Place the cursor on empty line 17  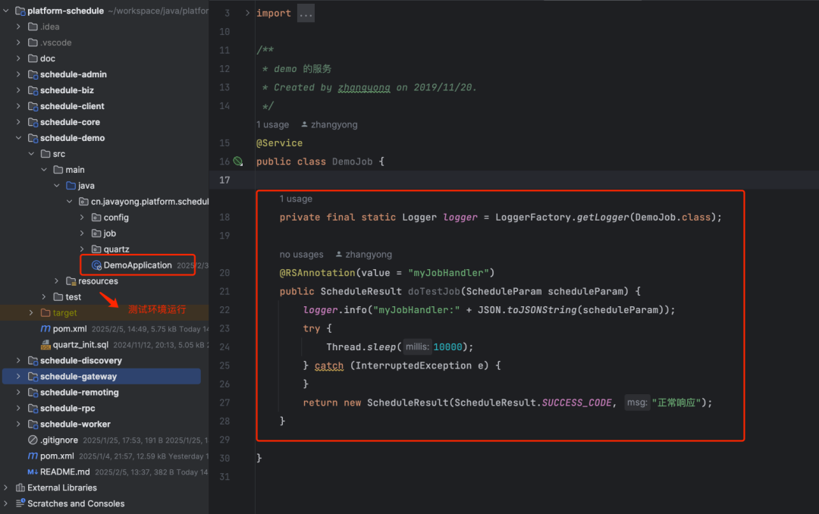point(522,180)
